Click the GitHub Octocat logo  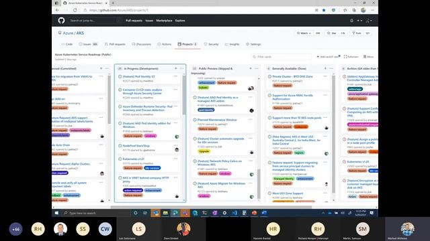point(61,21)
